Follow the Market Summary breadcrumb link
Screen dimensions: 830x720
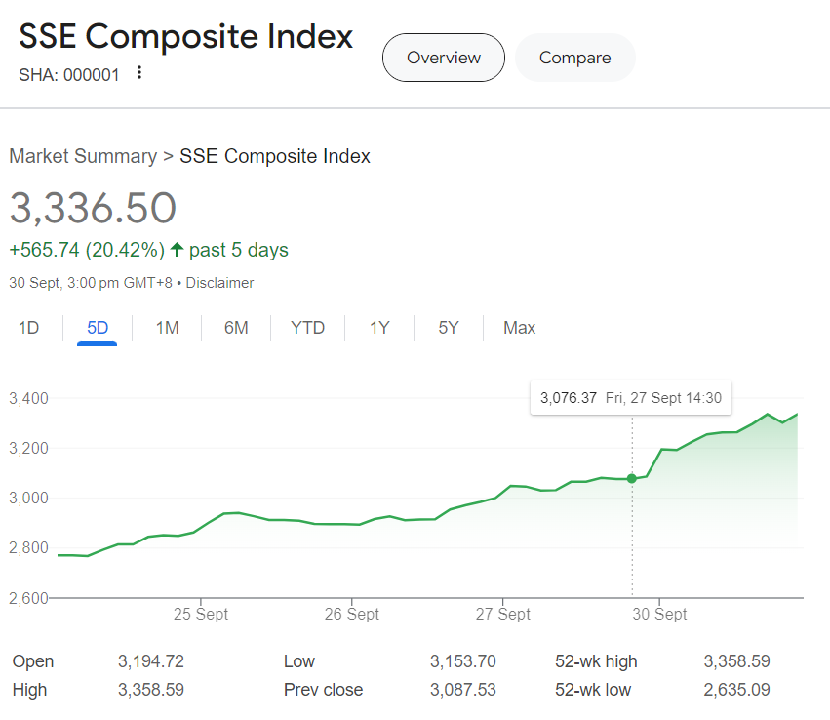[83, 156]
